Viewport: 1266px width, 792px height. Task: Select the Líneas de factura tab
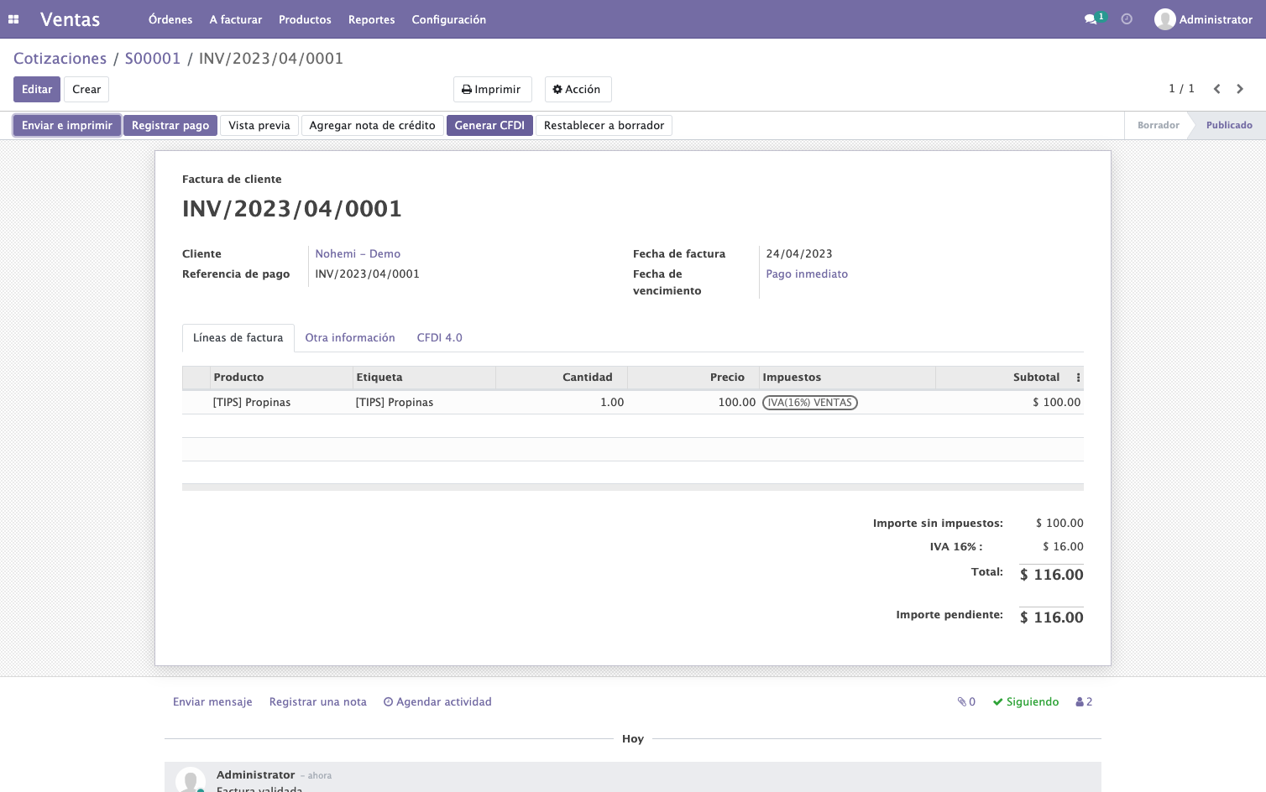(238, 338)
